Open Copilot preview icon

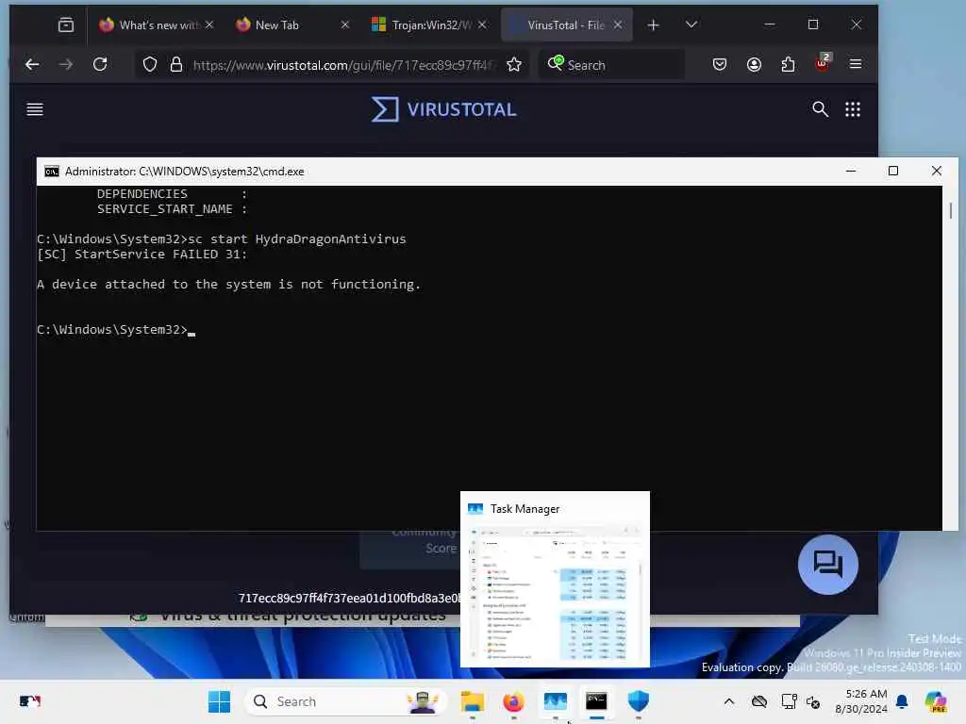tap(936, 701)
